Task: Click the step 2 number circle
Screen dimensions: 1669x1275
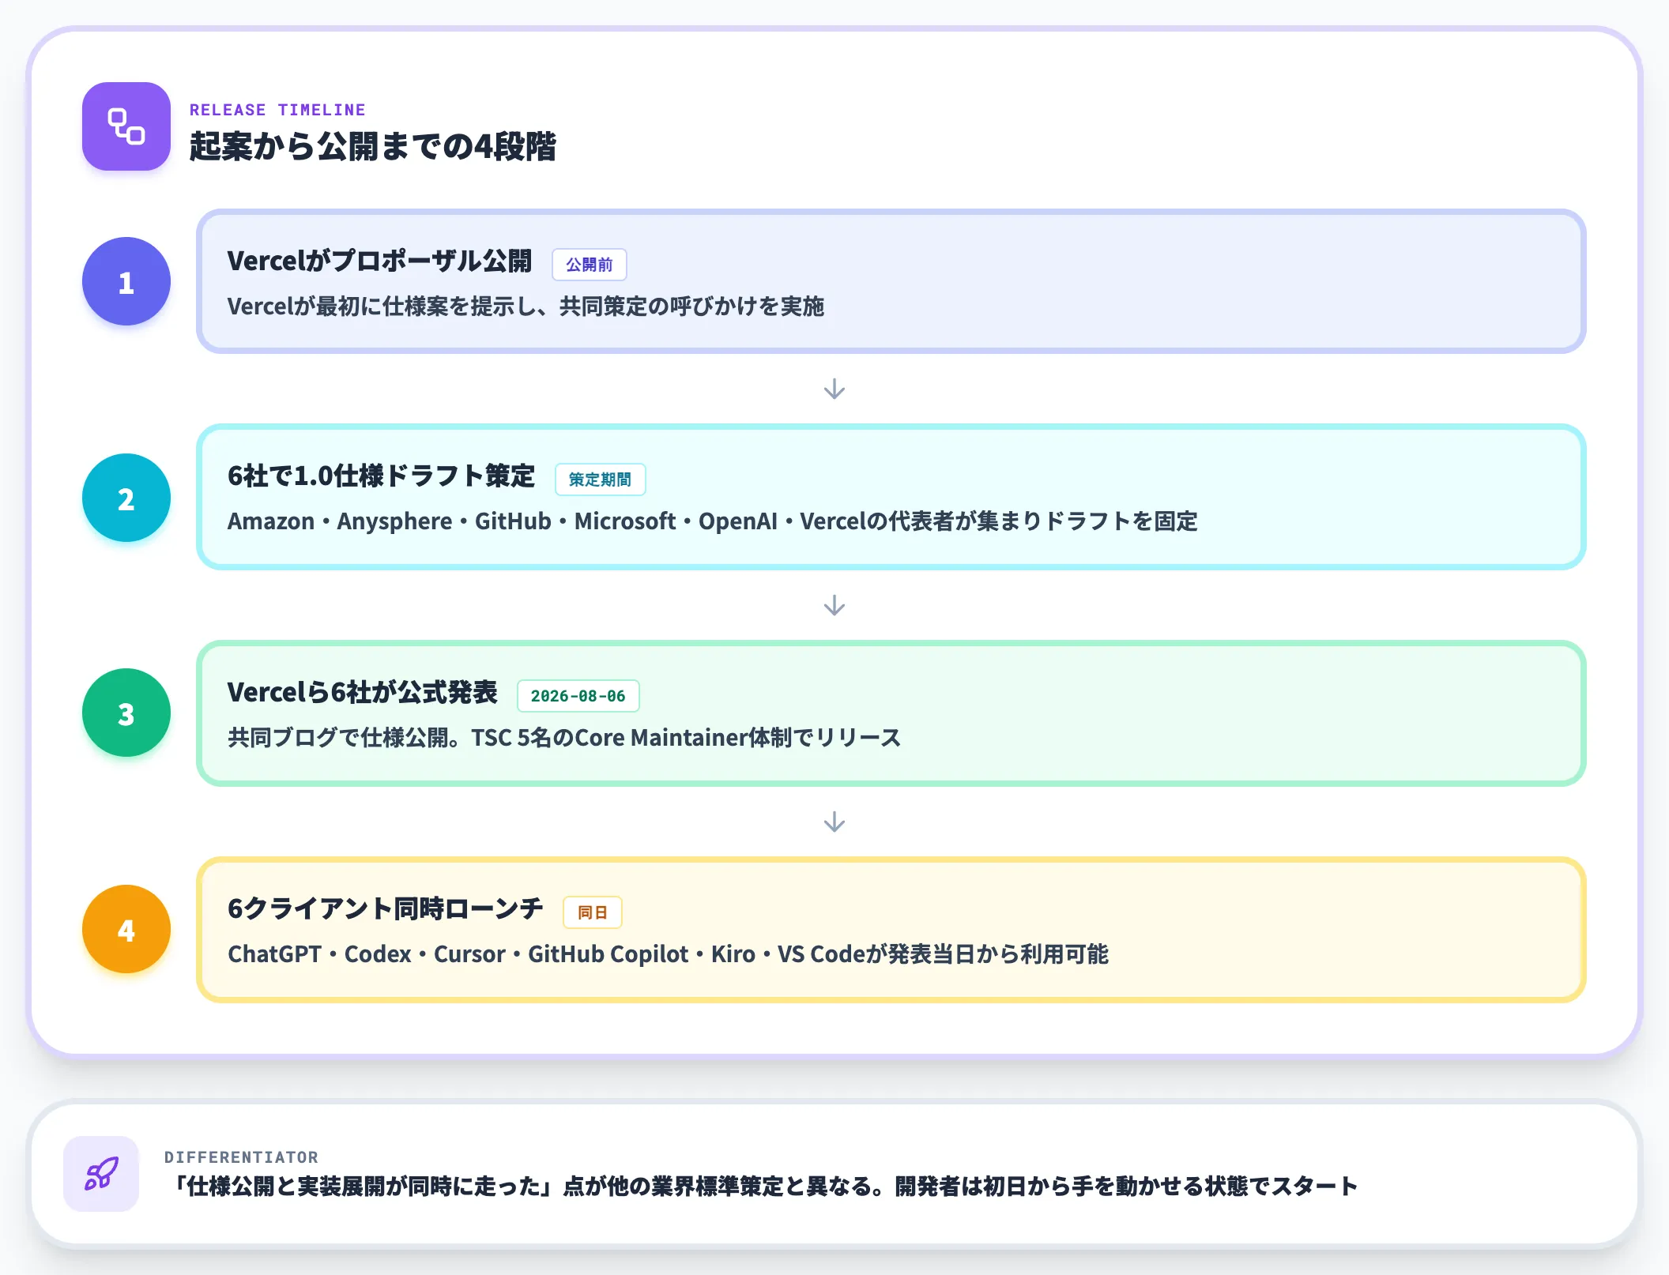Action: click(126, 498)
